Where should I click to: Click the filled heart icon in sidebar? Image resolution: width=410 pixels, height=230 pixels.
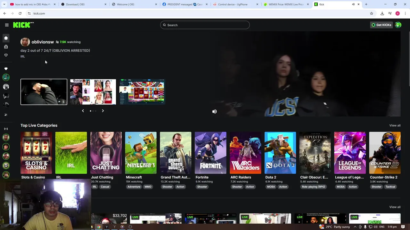coord(6,69)
